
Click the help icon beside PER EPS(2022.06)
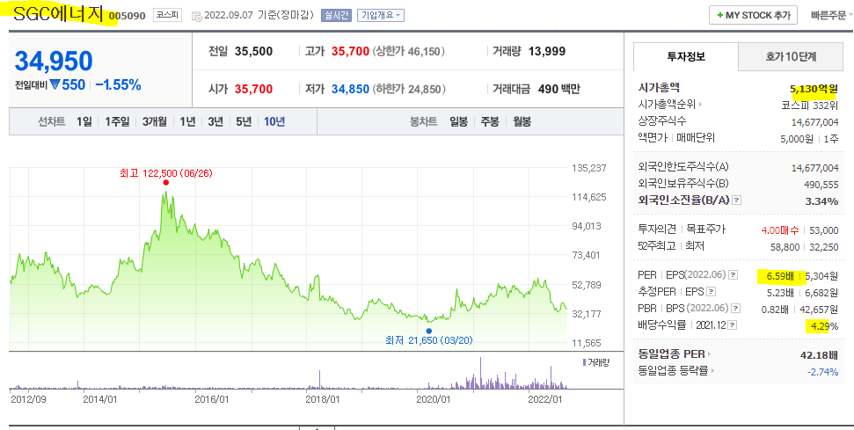coord(734,275)
